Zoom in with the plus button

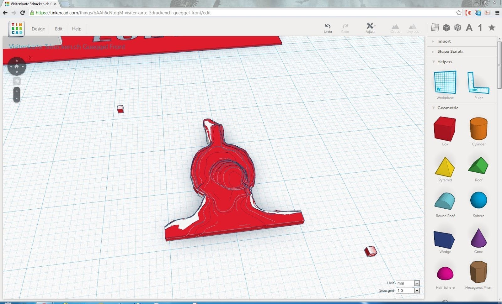[17, 91]
